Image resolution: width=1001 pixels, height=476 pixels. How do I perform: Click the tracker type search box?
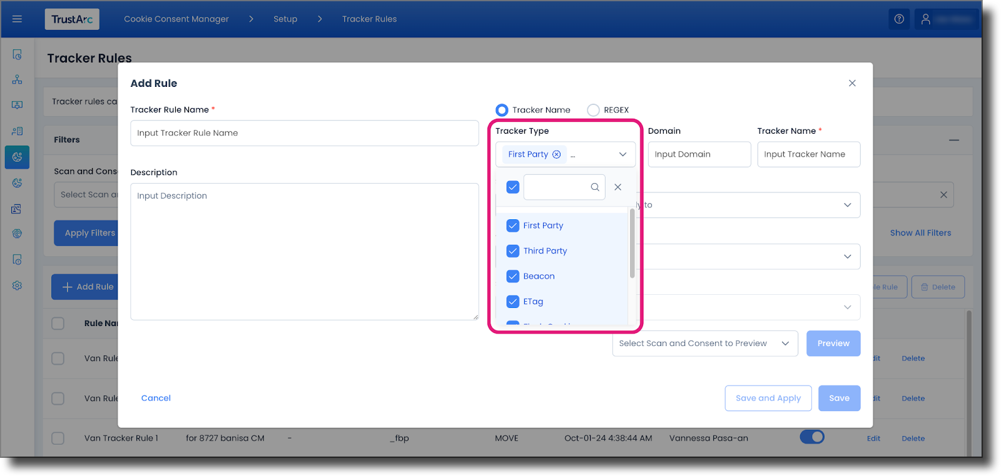click(564, 187)
